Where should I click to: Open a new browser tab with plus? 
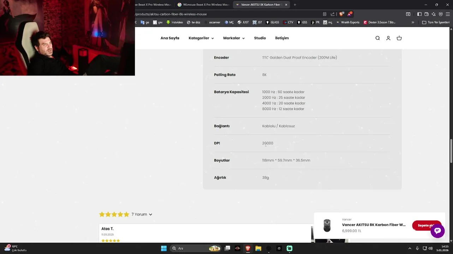295,5
